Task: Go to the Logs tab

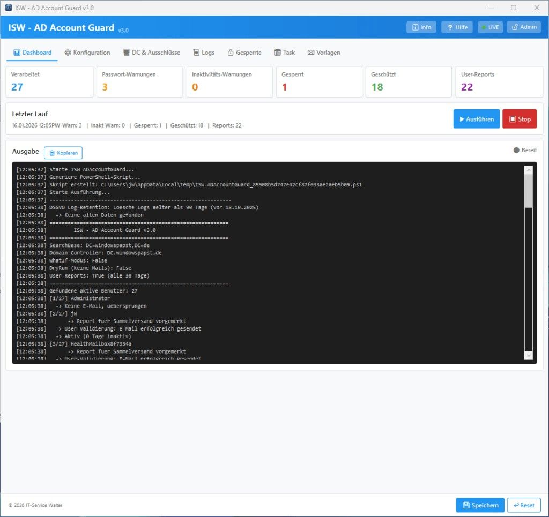Action: pyautogui.click(x=204, y=53)
